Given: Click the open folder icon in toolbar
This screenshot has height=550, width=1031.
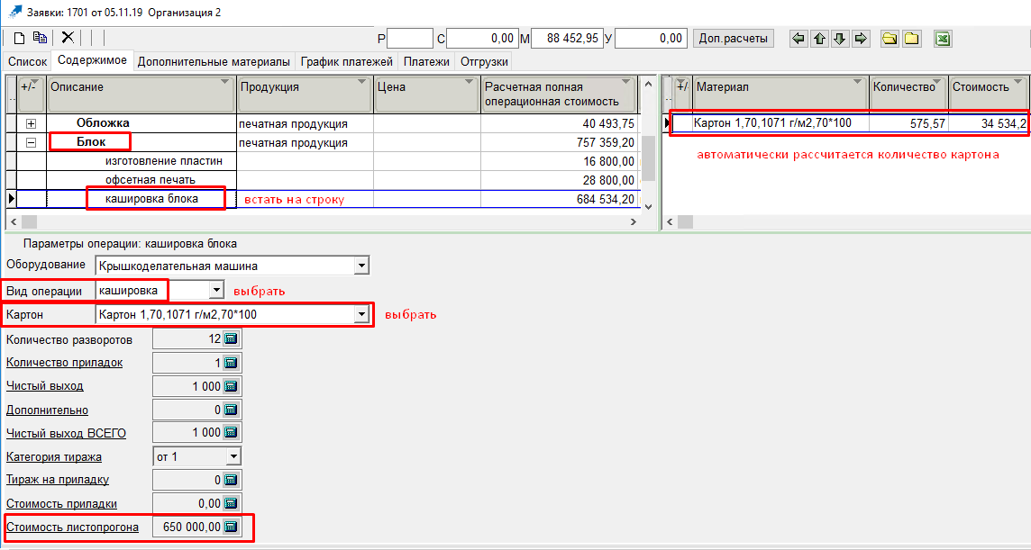Looking at the screenshot, I should [890, 39].
